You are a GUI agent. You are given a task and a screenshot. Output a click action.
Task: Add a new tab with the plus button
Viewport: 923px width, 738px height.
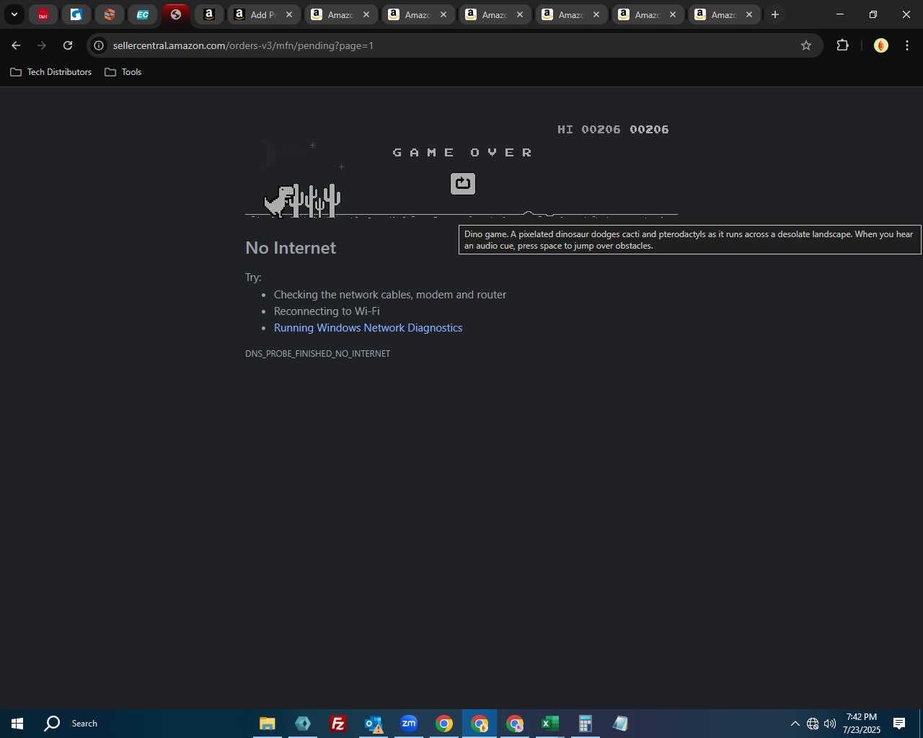(775, 14)
